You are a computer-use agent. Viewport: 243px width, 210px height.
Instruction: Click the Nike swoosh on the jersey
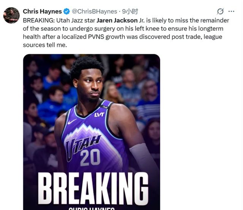coord(72,121)
